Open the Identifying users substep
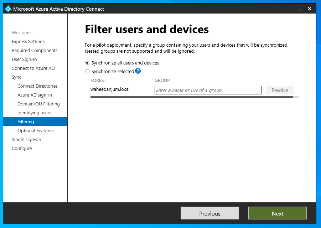This screenshot has width=321, height=228. [x=34, y=113]
